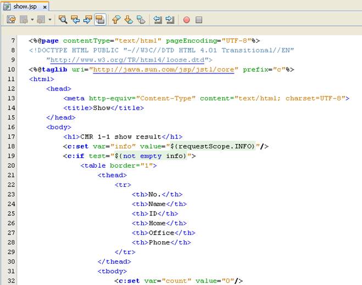Screen dimensions: 362x285
Task: Click the <th>Name</th> line
Action: click(159, 204)
